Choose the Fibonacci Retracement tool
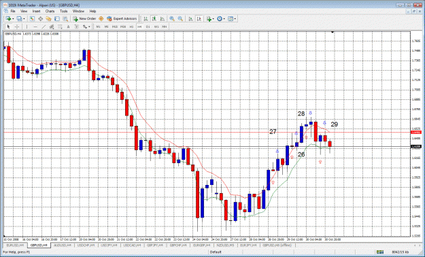 [x=60, y=27]
